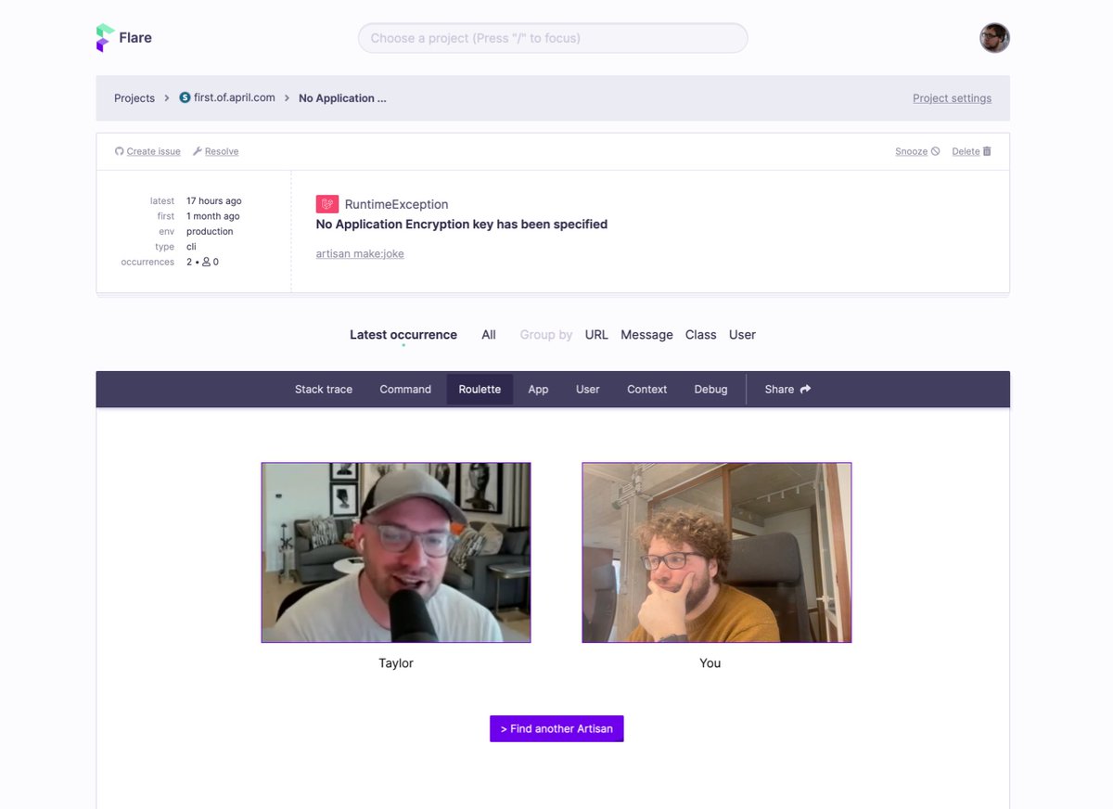Select the Roulette tab
Image resolution: width=1113 pixels, height=809 pixels.
pyautogui.click(x=480, y=390)
